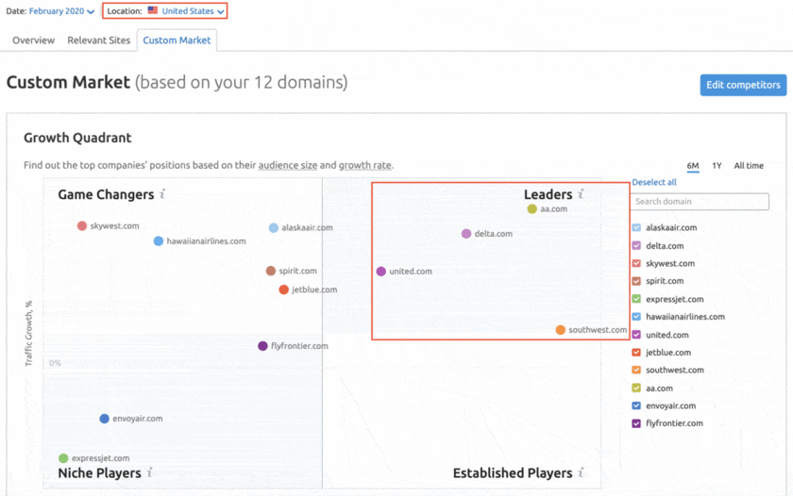The height and width of the screenshot is (496, 793).
Task: Click info icon beside Game Changers
Action: pos(162,194)
